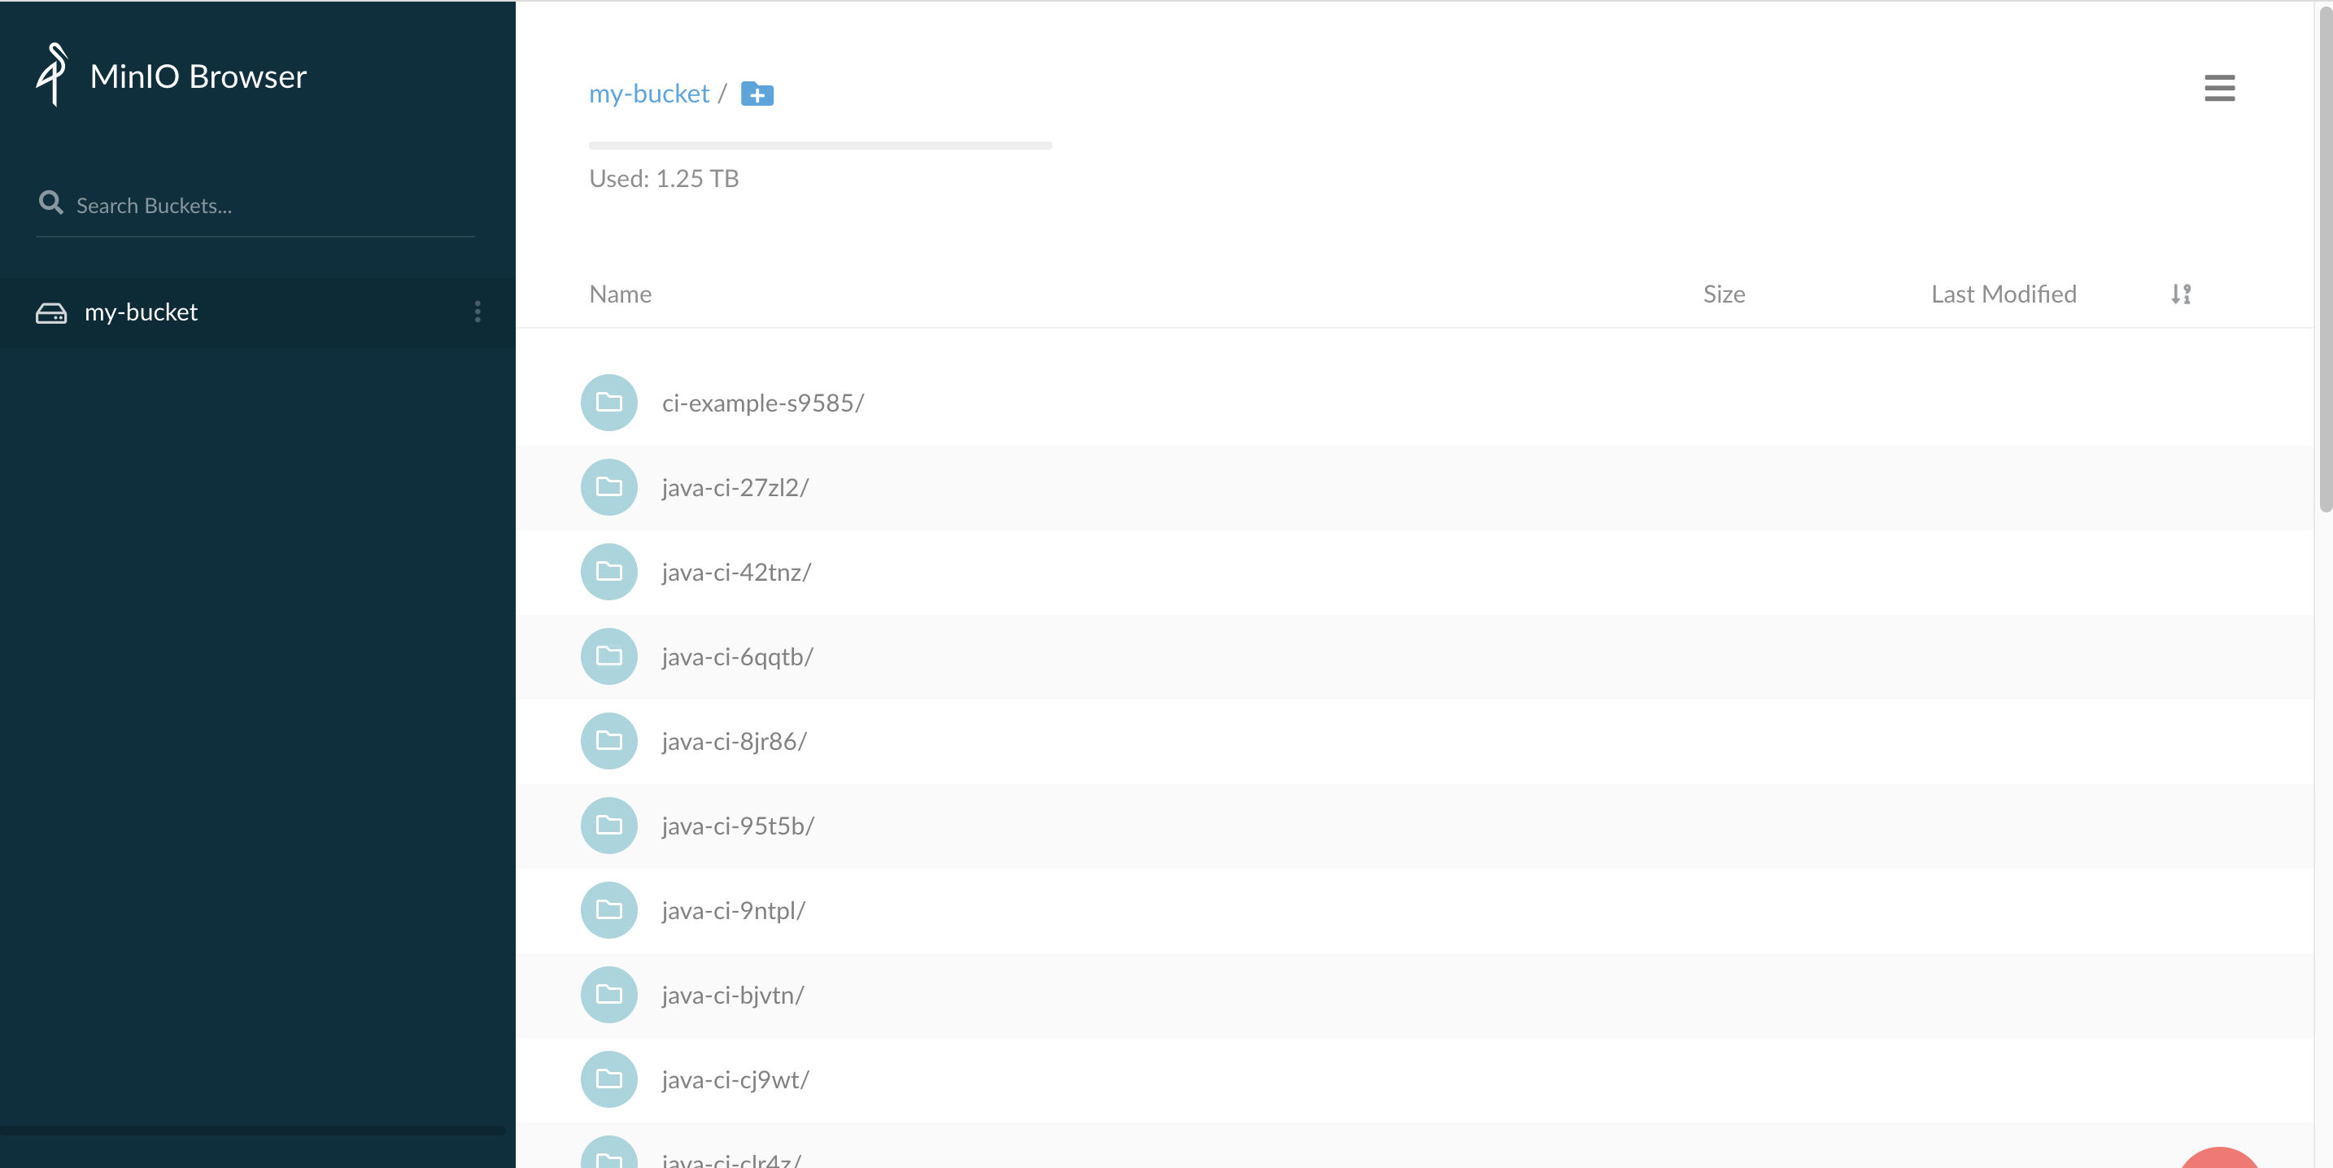Open the three-dot menu for my-bucket
2333x1168 pixels.
coord(478,312)
